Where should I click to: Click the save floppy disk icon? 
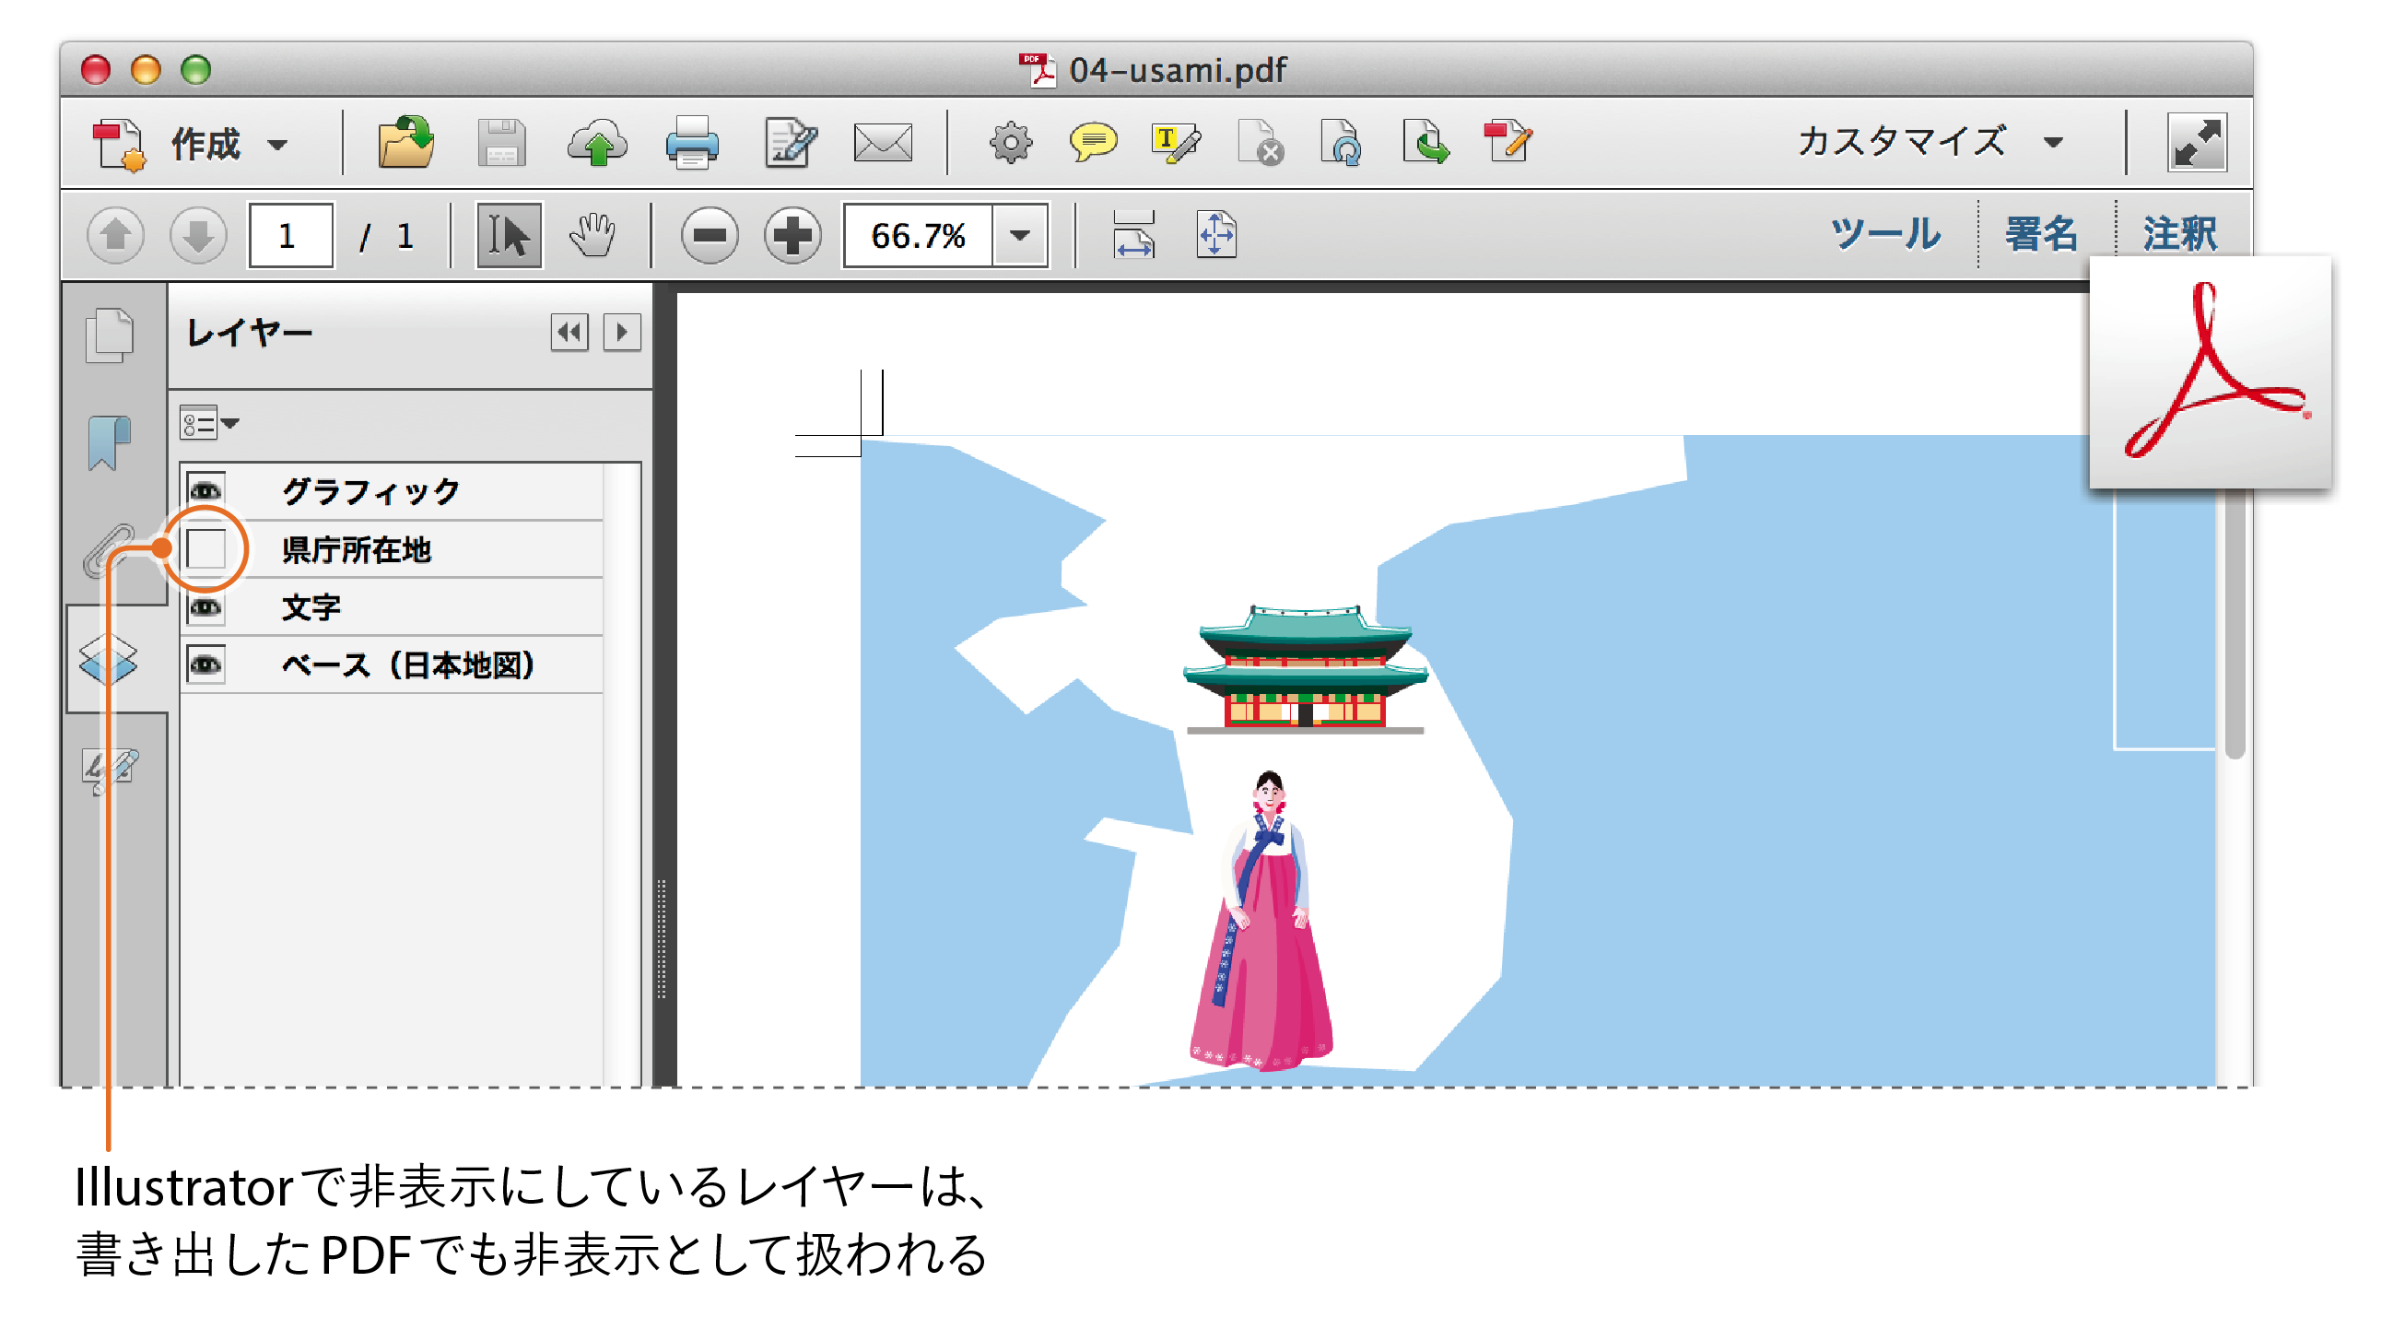tap(502, 143)
